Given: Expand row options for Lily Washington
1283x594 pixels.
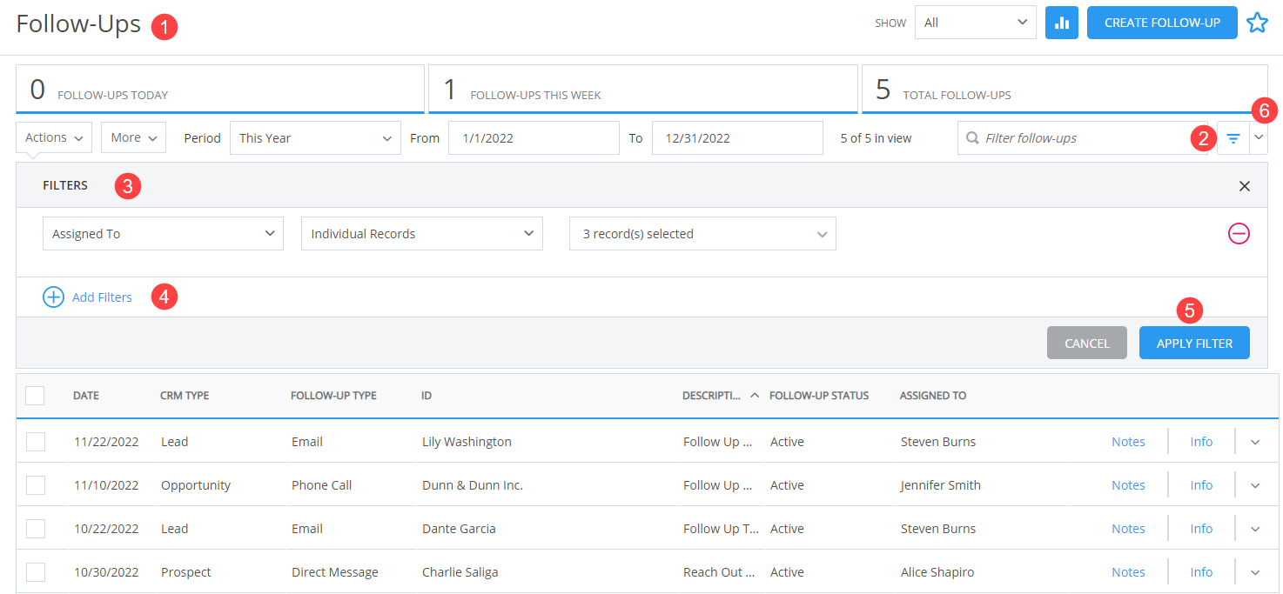Looking at the screenshot, I should click(x=1255, y=442).
